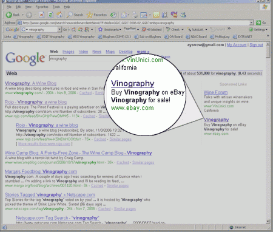Expand the Google toolbar search box dropdown
The image size is (273, 232).
point(59,30)
